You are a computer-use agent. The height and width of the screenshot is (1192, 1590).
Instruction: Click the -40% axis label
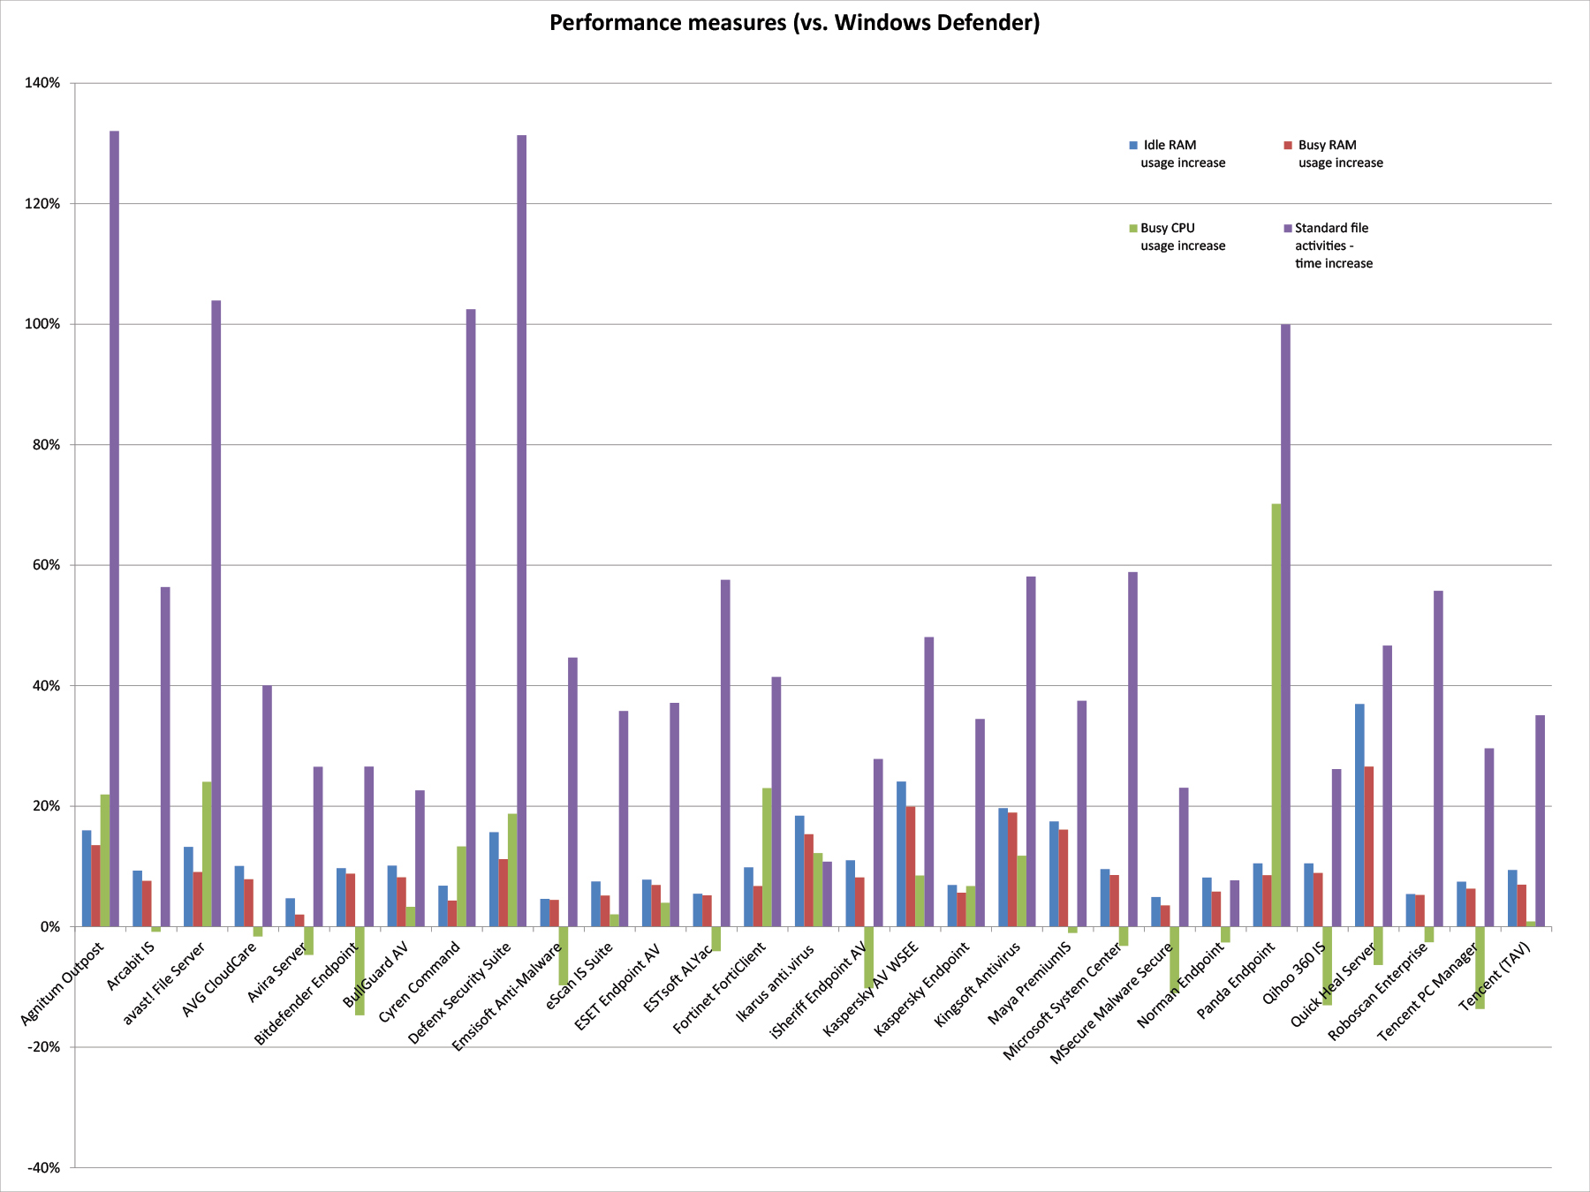coord(44,1168)
